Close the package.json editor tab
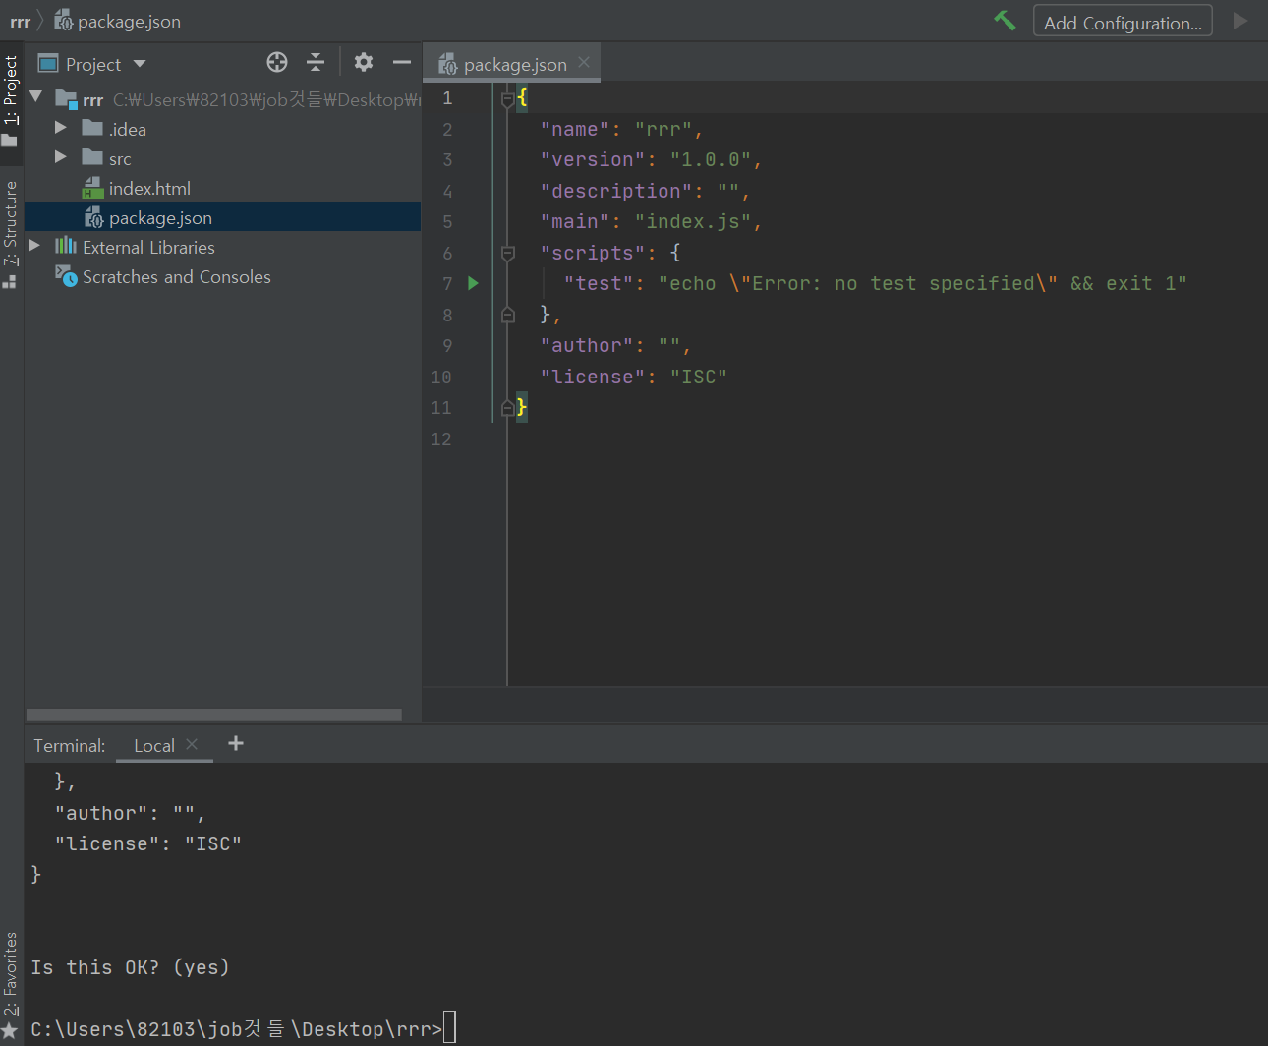 point(584,62)
